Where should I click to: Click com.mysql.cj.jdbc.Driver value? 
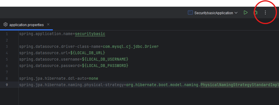coord(131,46)
